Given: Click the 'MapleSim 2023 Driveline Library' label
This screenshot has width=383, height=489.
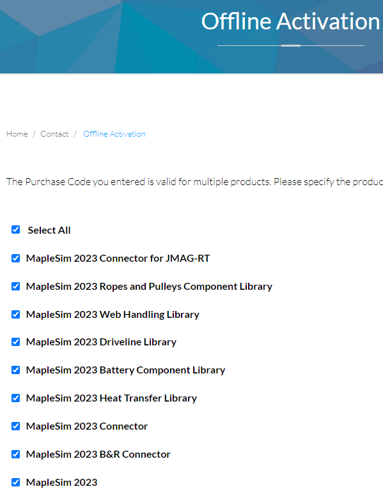Looking at the screenshot, I should pyautogui.click(x=101, y=342).
